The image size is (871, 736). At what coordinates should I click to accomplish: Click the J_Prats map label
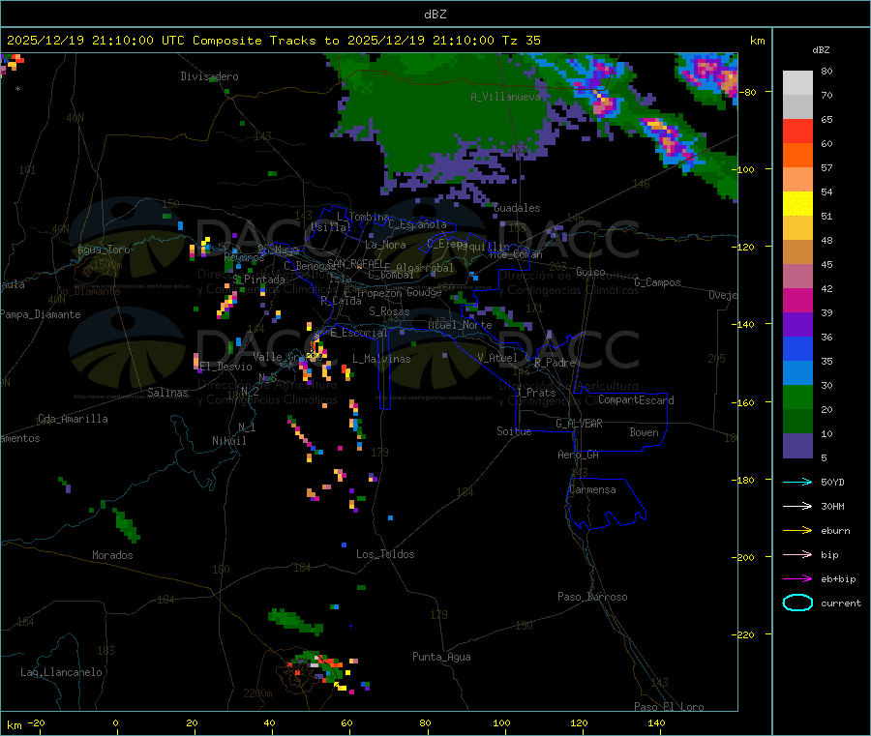pos(535,393)
